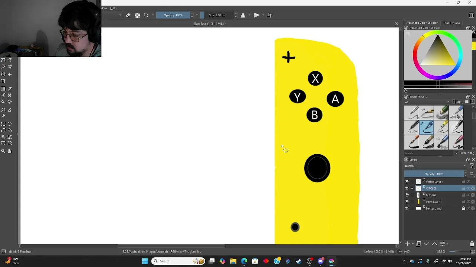This screenshot has height=267, width=476.
Task: Hide the Paint Layer 1 layer
Action: [407, 202]
